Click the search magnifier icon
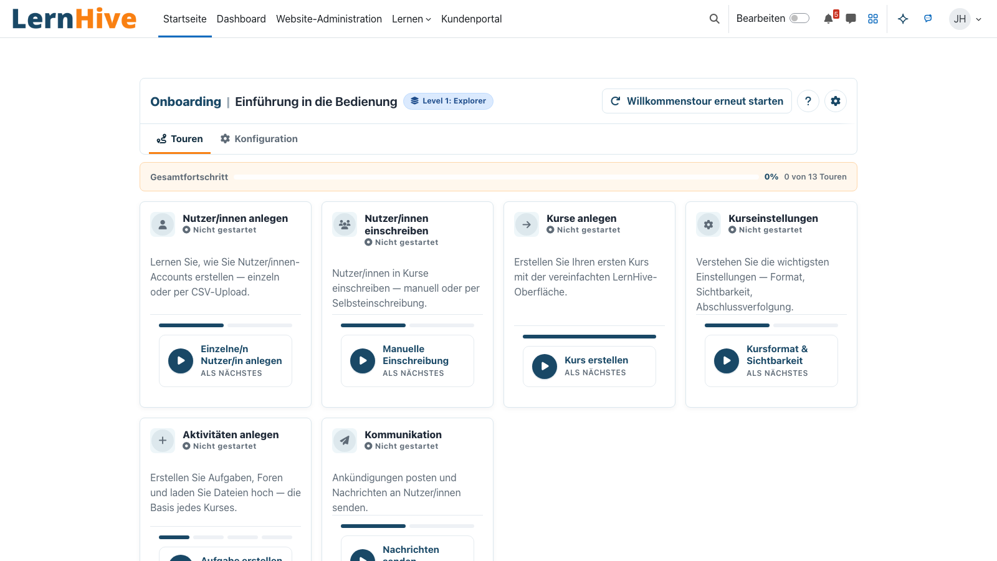Image resolution: width=997 pixels, height=561 pixels. (714, 19)
